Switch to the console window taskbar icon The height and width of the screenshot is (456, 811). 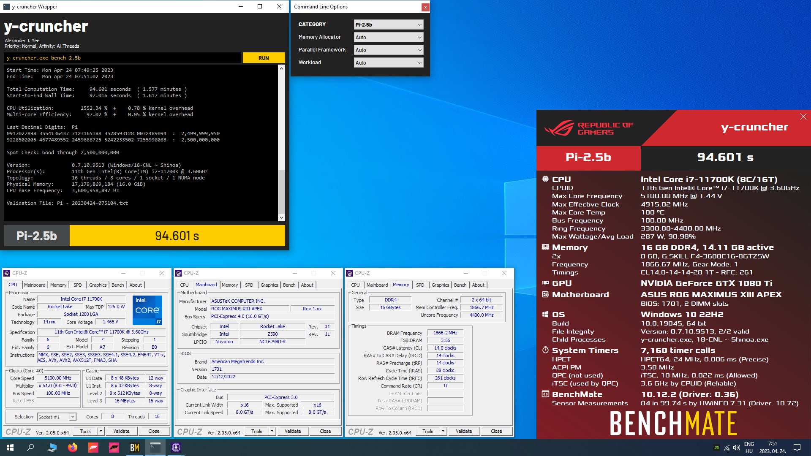155,448
